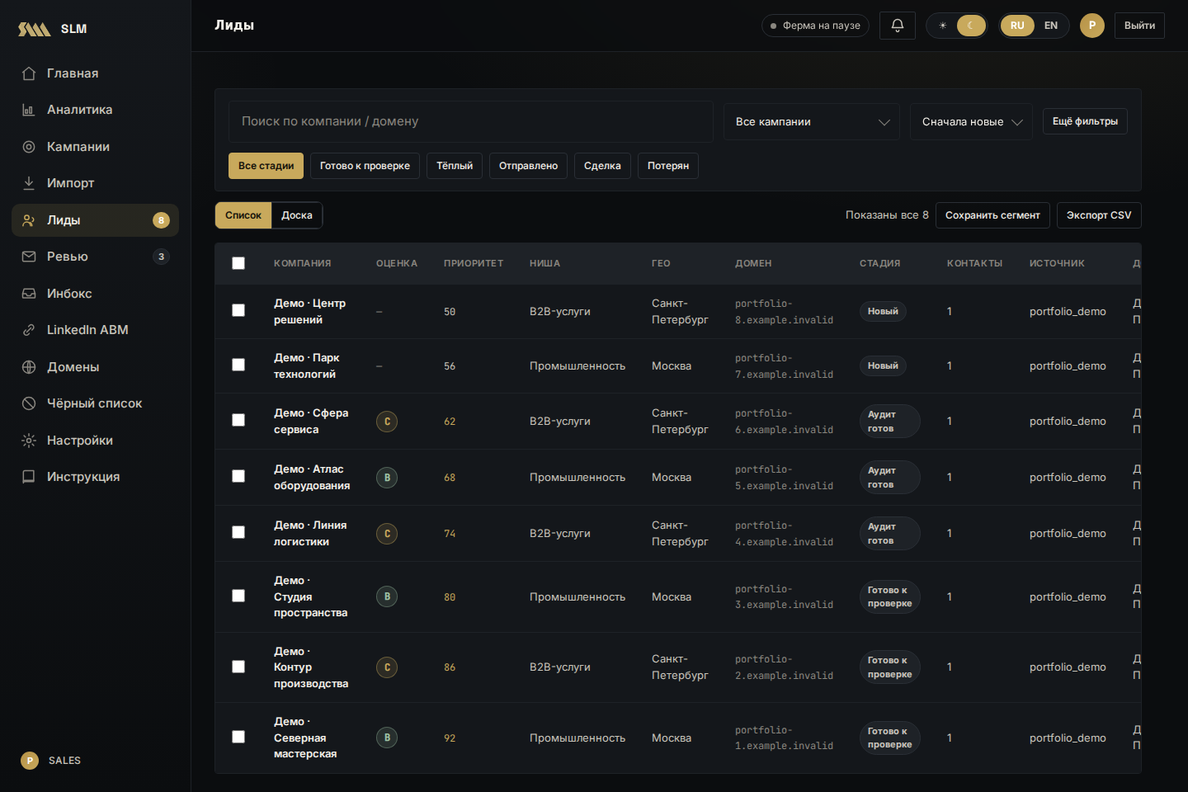The height and width of the screenshot is (792, 1188).
Task: Click the user avatar P in header
Action: tap(1092, 26)
